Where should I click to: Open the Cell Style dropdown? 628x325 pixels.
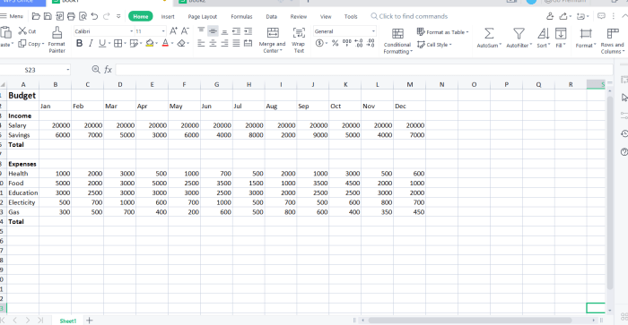point(434,45)
